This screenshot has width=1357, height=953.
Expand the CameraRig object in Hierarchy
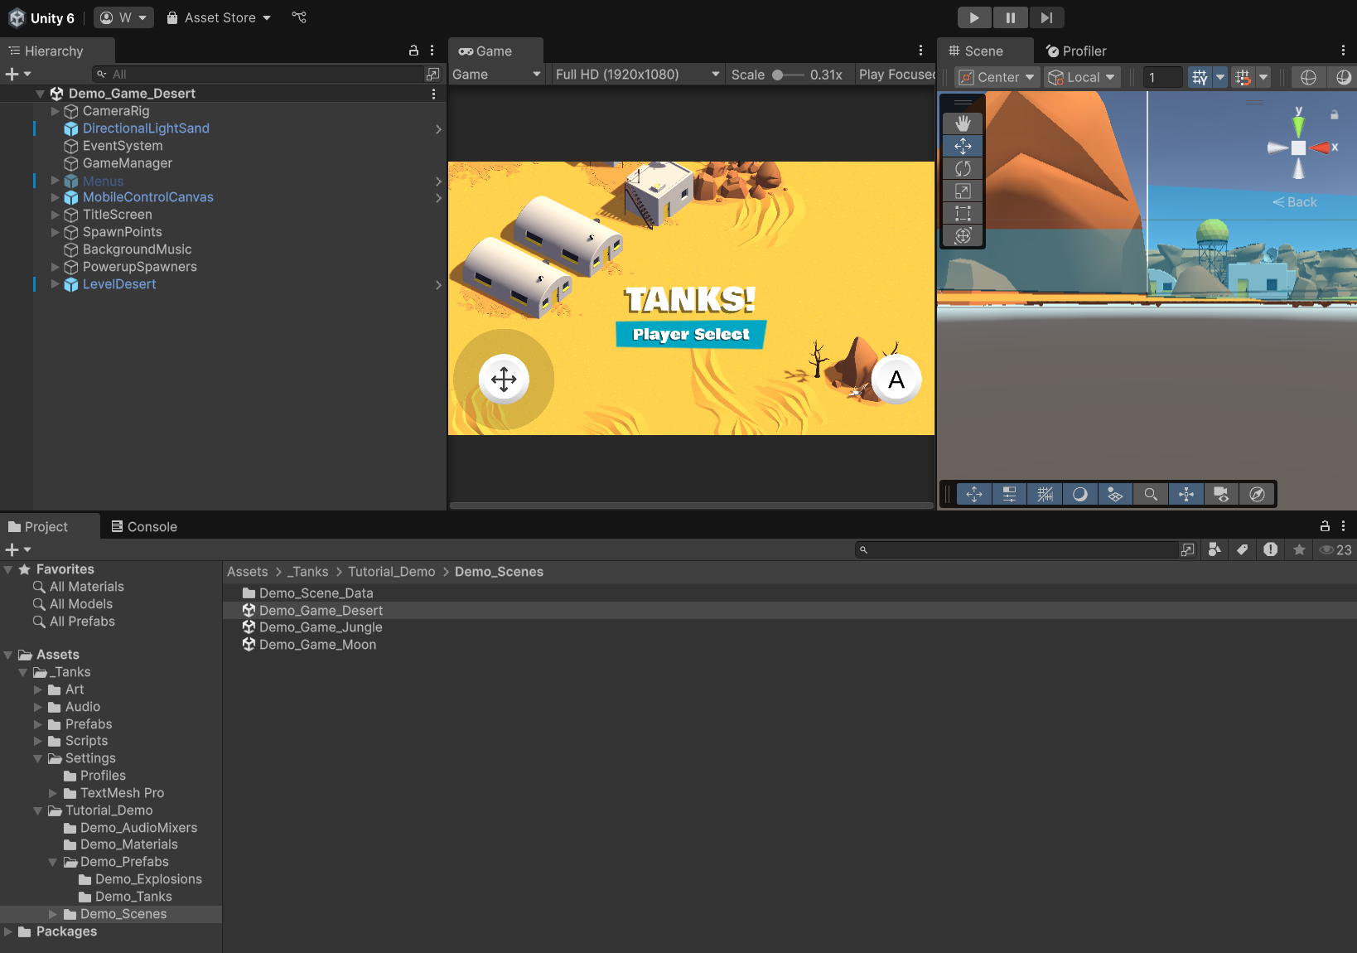pos(56,111)
